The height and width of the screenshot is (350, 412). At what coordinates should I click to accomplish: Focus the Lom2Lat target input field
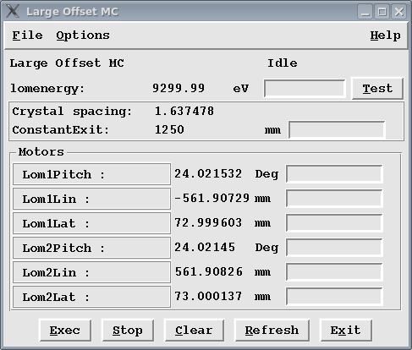point(334,297)
